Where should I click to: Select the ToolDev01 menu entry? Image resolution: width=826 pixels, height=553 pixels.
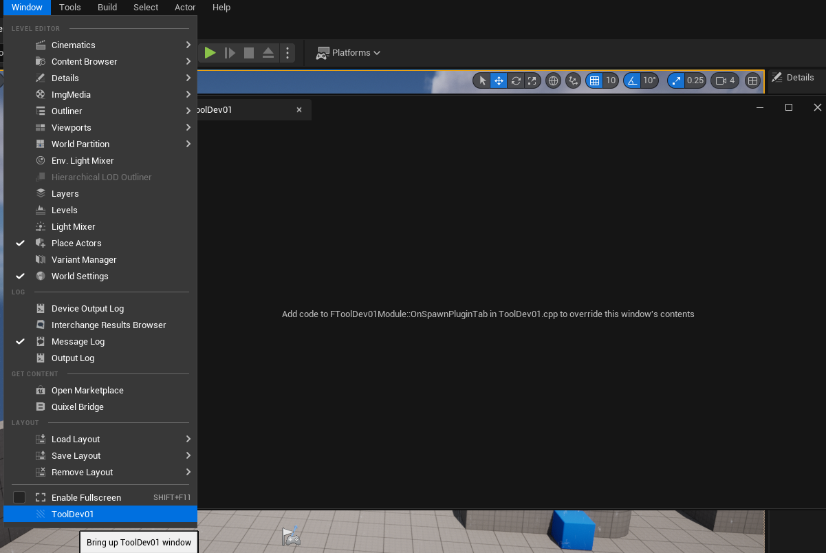point(74,514)
